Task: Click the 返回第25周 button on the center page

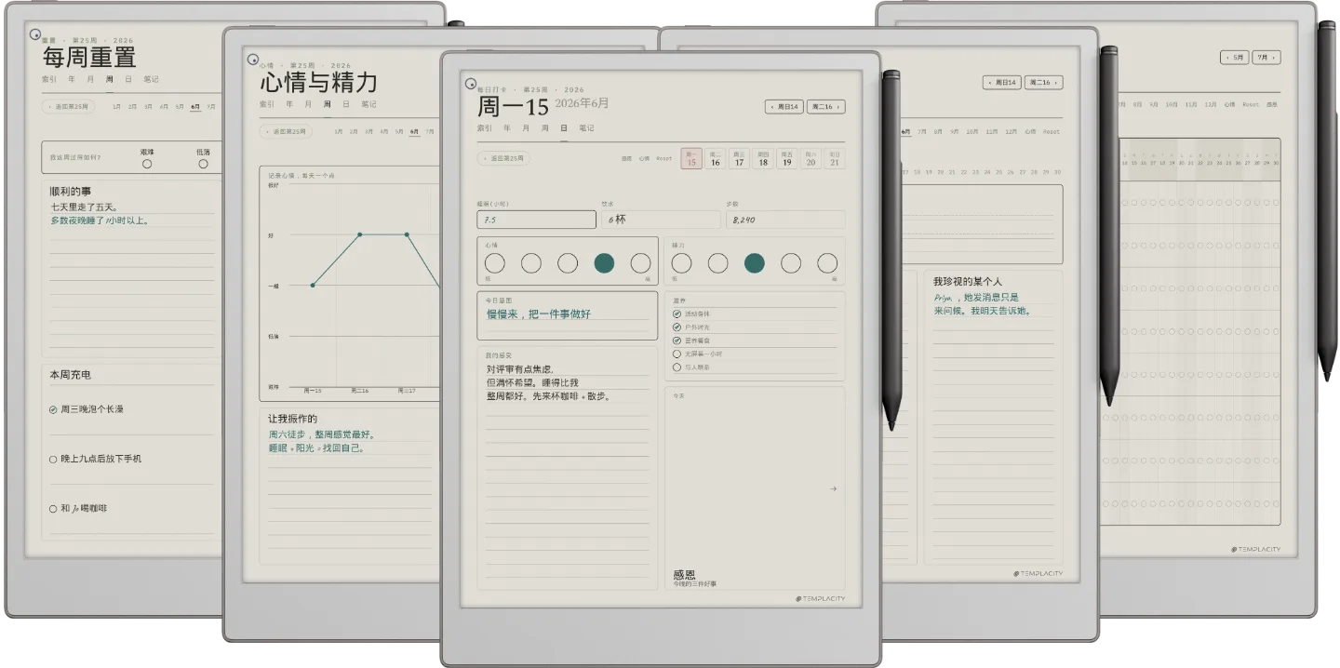Action: pos(503,158)
